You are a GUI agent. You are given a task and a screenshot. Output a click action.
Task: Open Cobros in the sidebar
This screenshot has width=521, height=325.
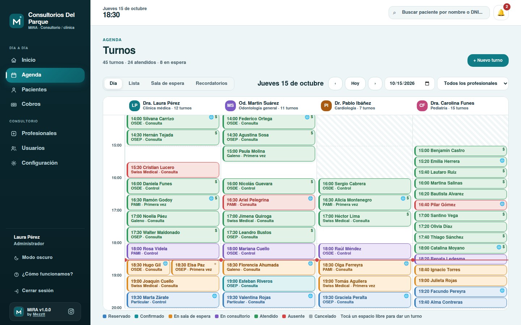pyautogui.click(x=45, y=104)
